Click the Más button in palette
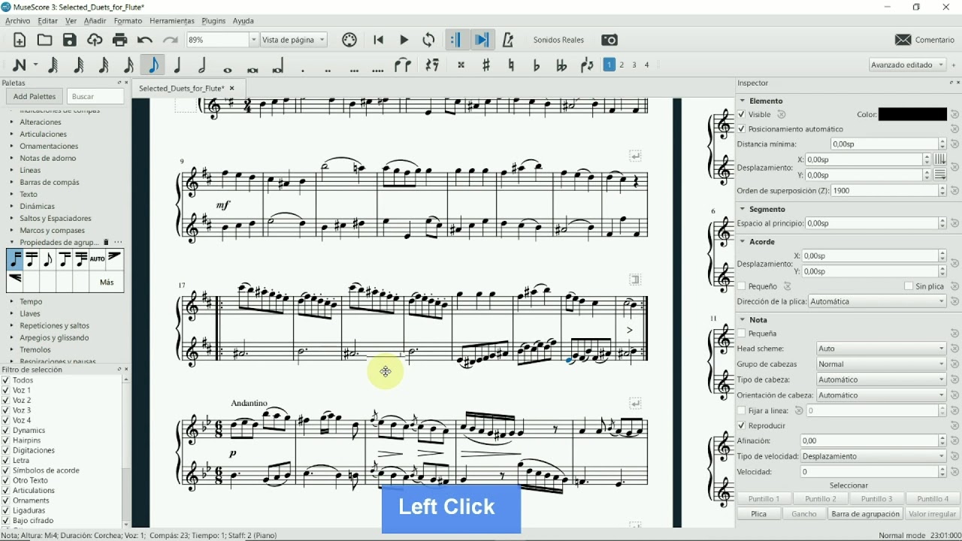The height and width of the screenshot is (541, 962). 107,283
